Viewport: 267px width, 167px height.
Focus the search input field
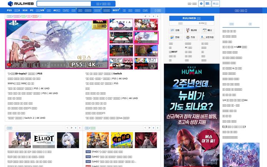click(x=64, y=4)
